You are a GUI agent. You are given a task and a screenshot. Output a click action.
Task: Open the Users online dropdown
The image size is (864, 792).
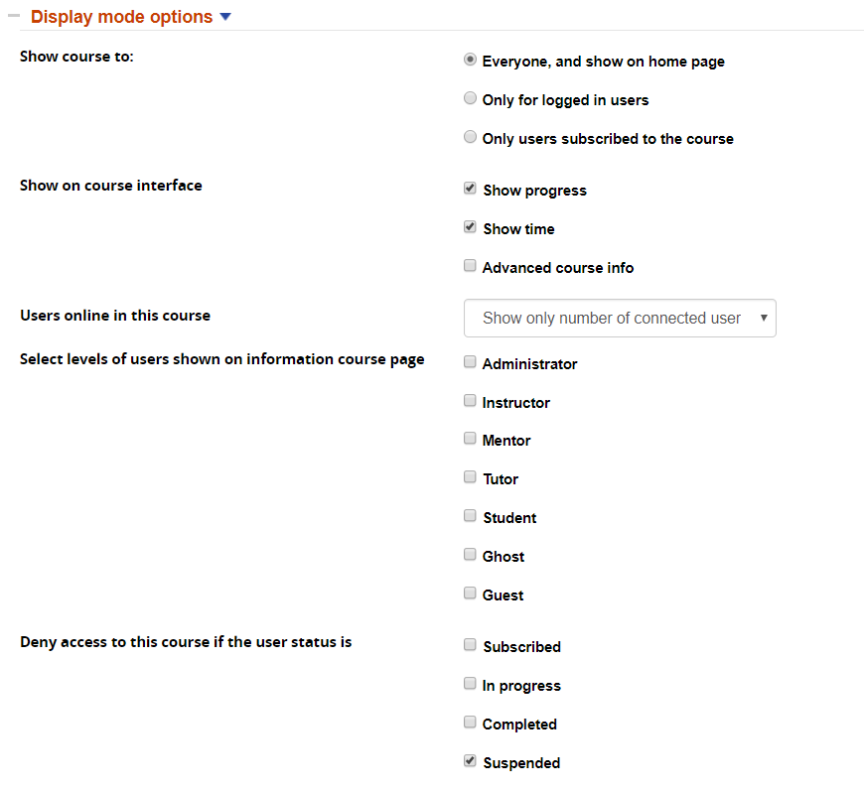pos(620,319)
